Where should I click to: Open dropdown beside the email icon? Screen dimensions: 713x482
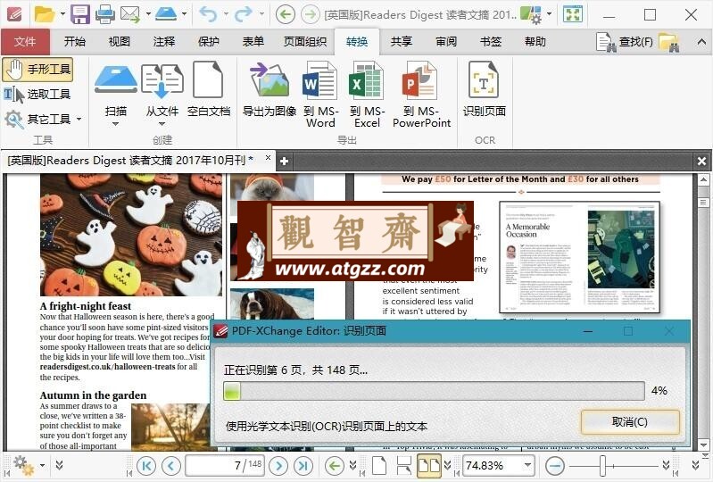point(148,14)
